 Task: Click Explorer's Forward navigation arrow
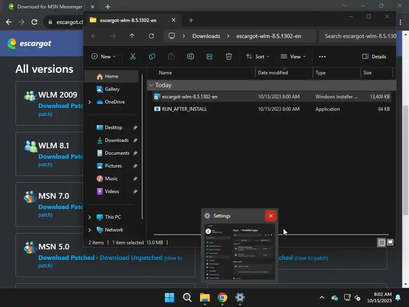tap(113, 36)
